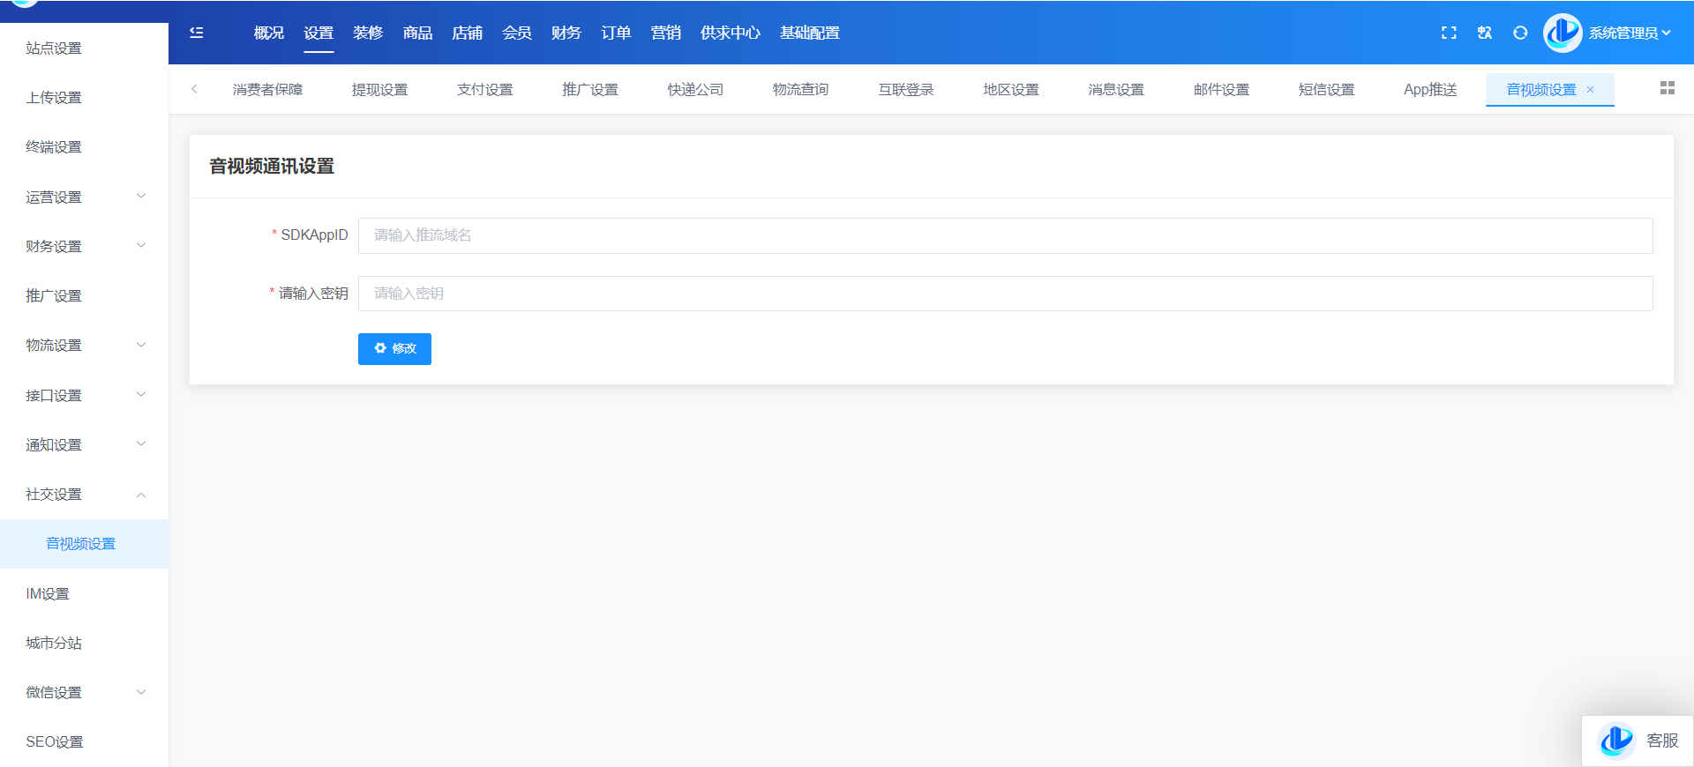Click the refresh icon in header
1694x767 pixels.
pos(1520,33)
